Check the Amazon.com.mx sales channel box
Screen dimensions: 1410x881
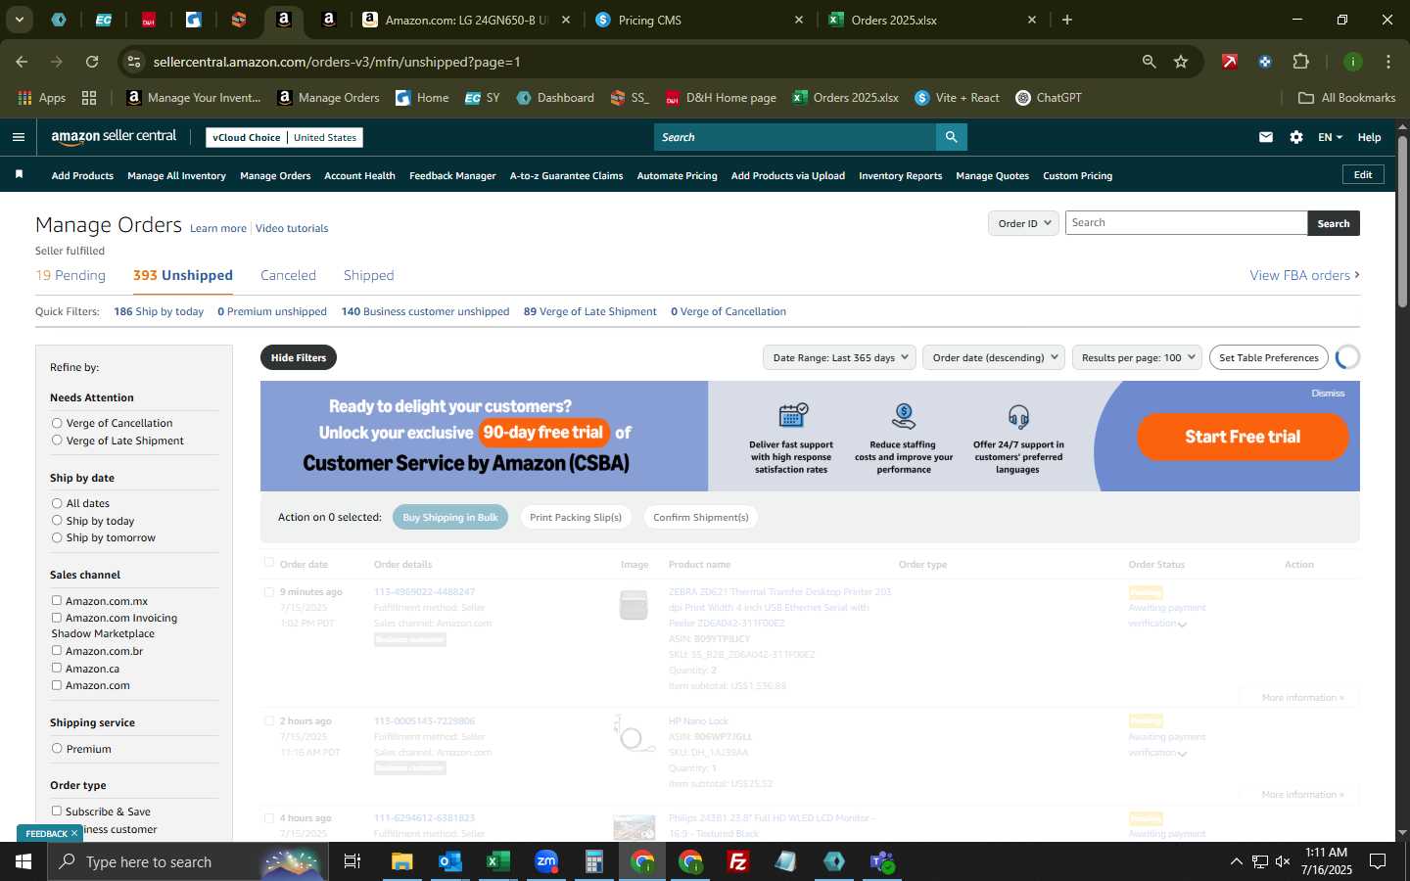coord(57,600)
